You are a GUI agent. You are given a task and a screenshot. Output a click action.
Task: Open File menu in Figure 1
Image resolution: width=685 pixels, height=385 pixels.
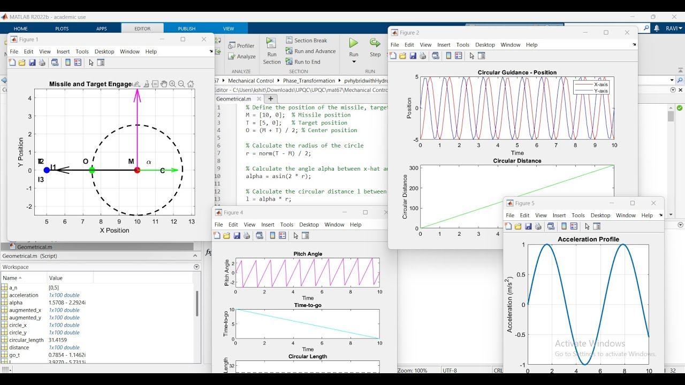point(14,51)
